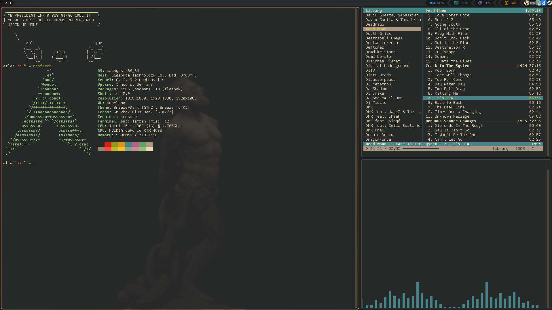Select Digital Underground artist
The image size is (552, 310).
tap(392, 66)
